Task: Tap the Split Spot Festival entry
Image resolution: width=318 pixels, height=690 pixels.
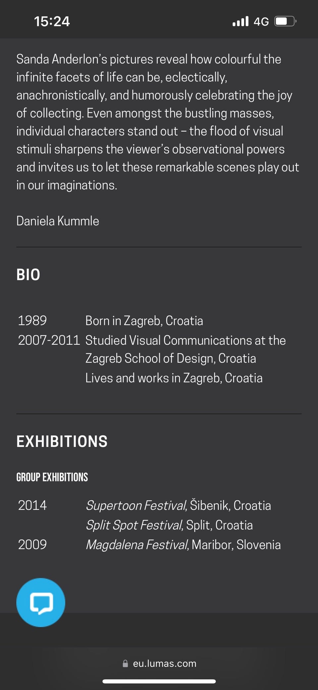Action: tap(169, 525)
